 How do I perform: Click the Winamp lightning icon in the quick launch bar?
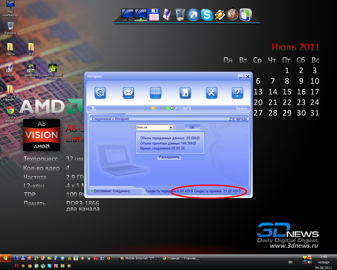coord(82,258)
